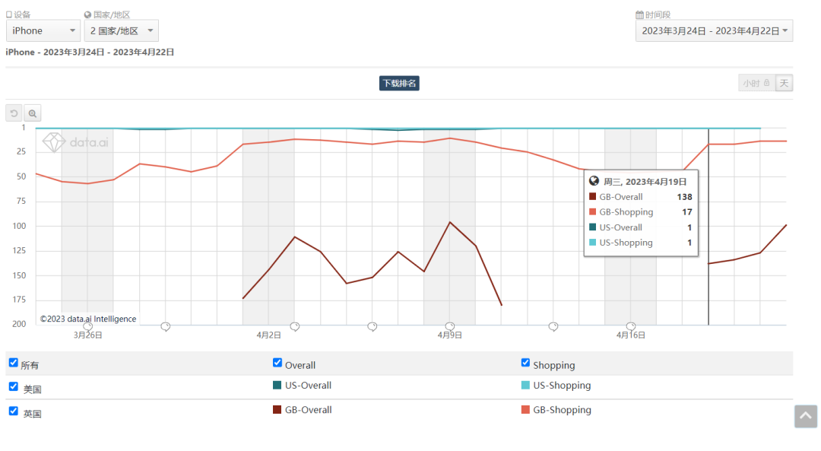Switch to the 天 daily view
821x451 pixels.
point(784,83)
